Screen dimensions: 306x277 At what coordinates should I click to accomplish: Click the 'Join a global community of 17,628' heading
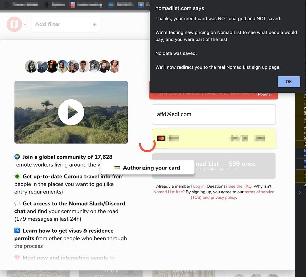point(68,157)
